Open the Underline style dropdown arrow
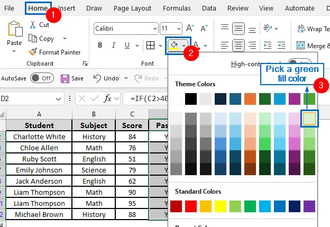Viewport: 330px width, 227px height. 137,46
